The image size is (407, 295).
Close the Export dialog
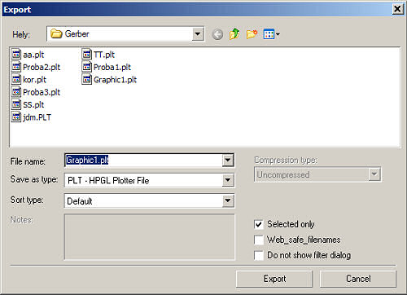click(x=397, y=9)
